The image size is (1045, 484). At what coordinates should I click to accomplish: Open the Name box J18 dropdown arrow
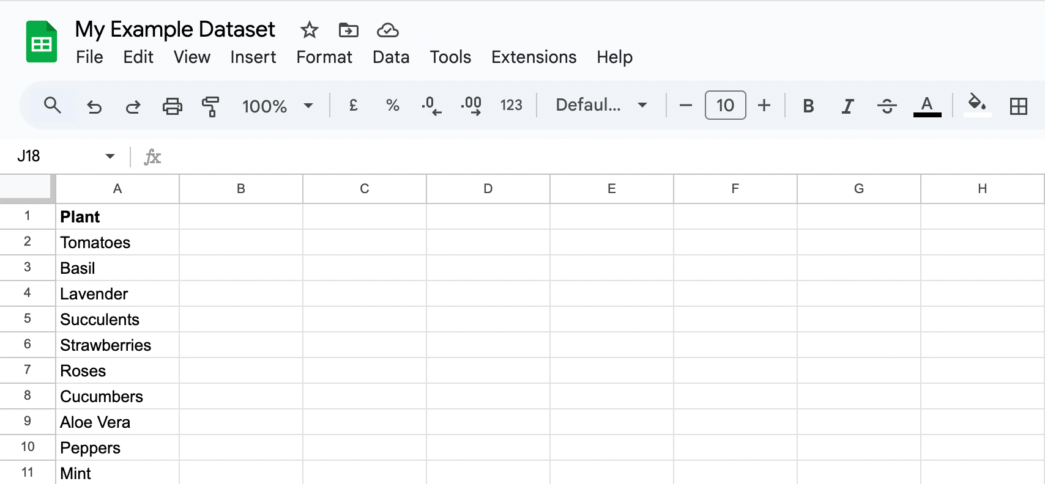tap(110, 156)
